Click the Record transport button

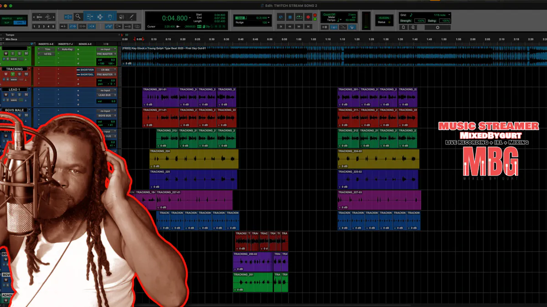point(308,17)
